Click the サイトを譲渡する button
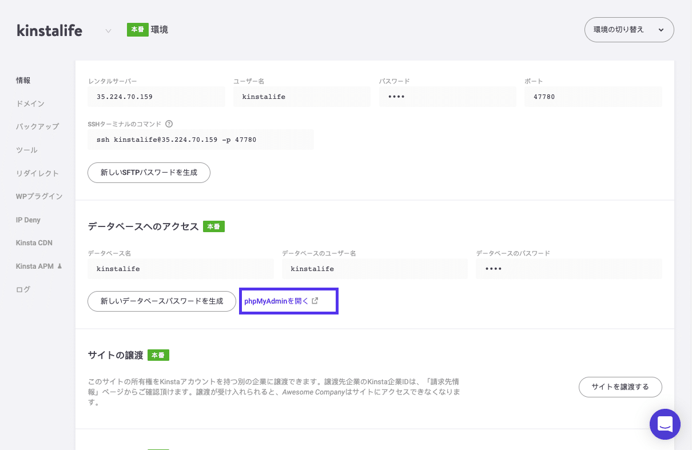692x450 pixels. point(620,387)
